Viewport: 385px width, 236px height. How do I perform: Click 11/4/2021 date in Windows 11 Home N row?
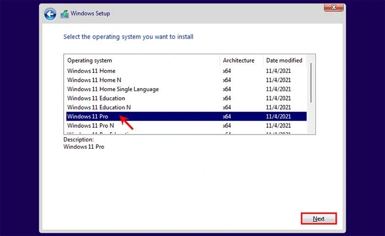(278, 80)
